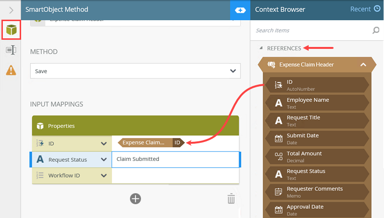Select the Request Title reference field

tap(317, 121)
